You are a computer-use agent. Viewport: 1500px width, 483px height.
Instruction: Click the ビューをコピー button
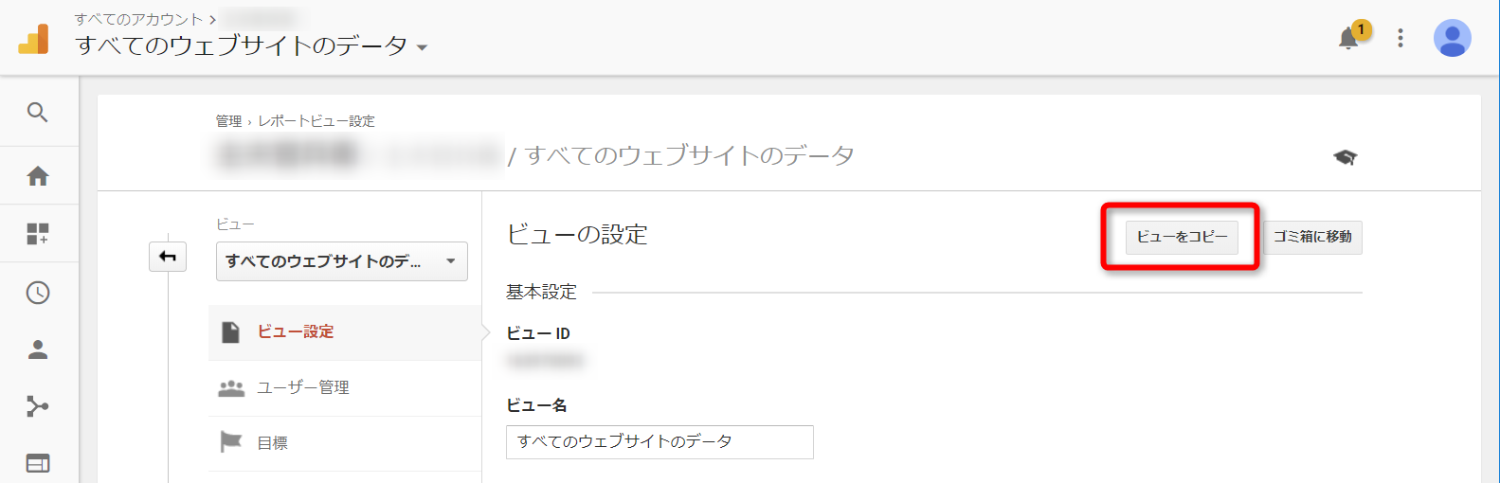pyautogui.click(x=1182, y=237)
